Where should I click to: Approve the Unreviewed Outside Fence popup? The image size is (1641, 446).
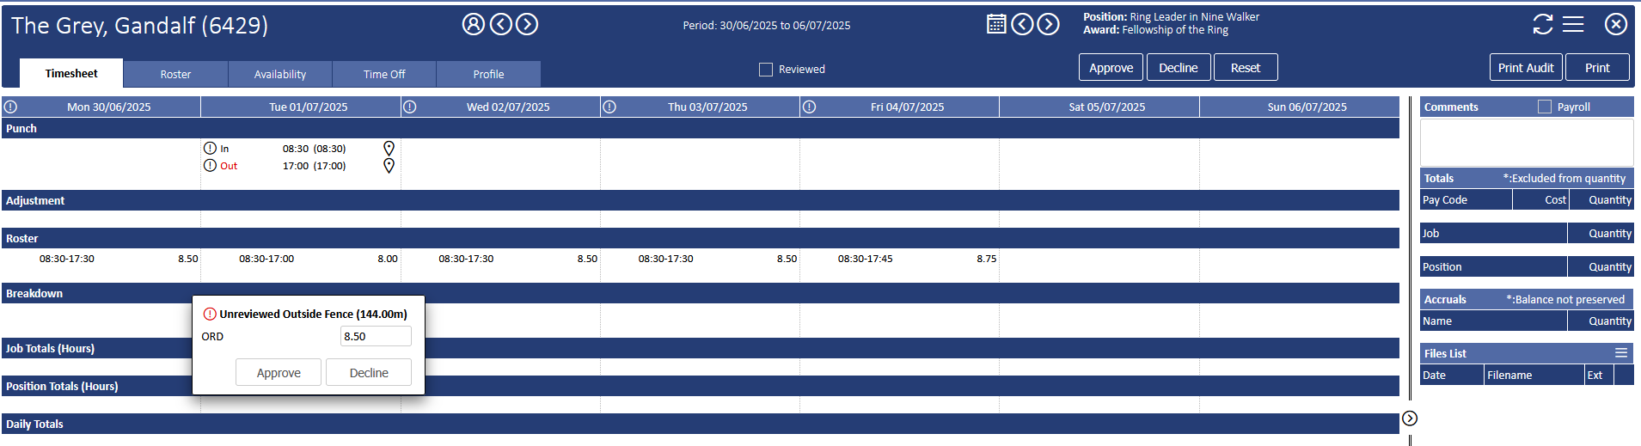coord(279,373)
